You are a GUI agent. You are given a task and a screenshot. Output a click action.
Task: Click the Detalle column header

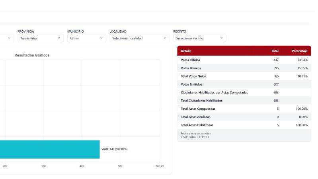pos(186,51)
